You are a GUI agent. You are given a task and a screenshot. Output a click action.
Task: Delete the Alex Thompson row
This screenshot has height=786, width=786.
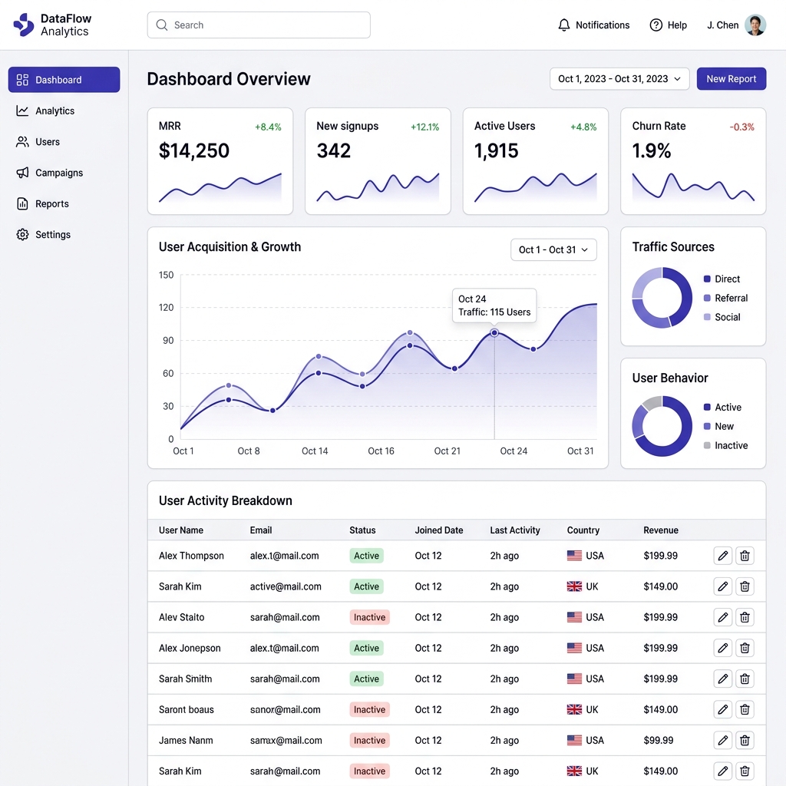[x=745, y=556]
